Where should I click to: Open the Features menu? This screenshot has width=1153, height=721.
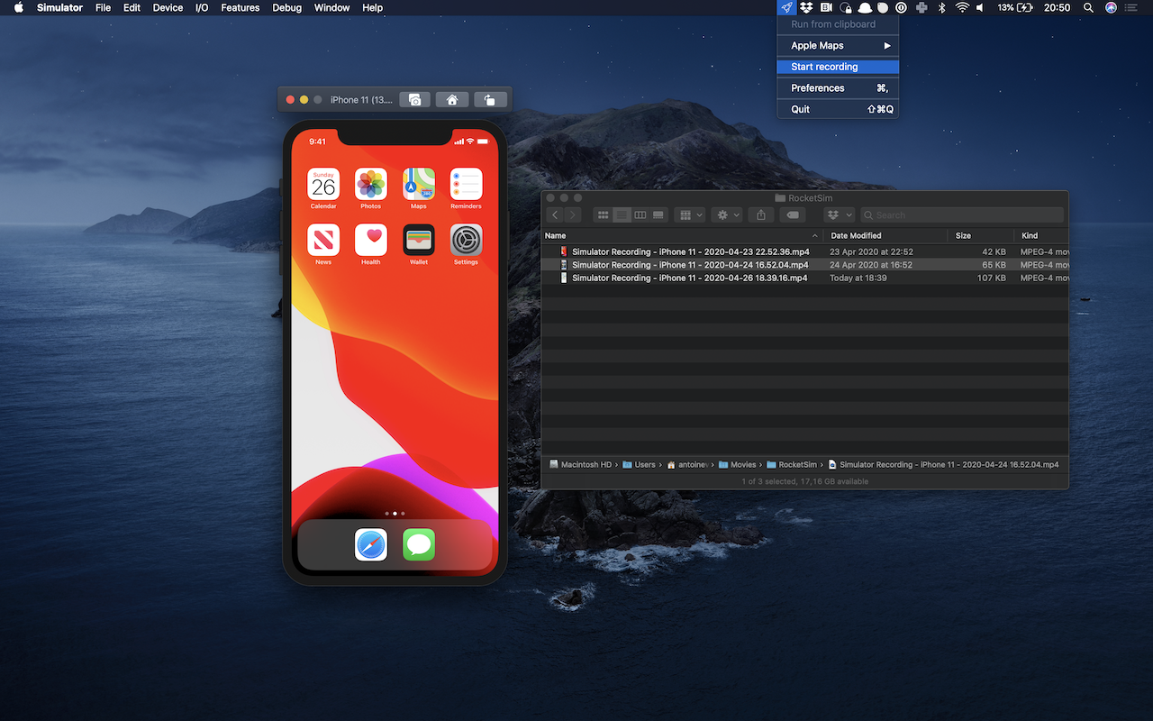point(241,7)
